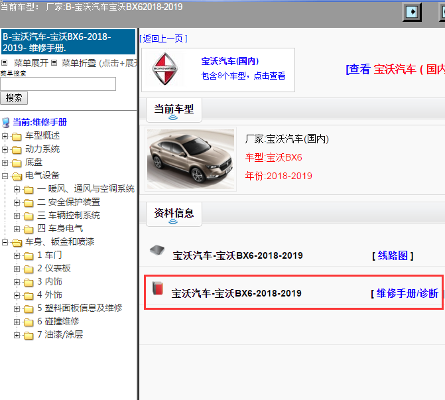Click the 菜单折叠 collapse-all icon

pos(54,63)
